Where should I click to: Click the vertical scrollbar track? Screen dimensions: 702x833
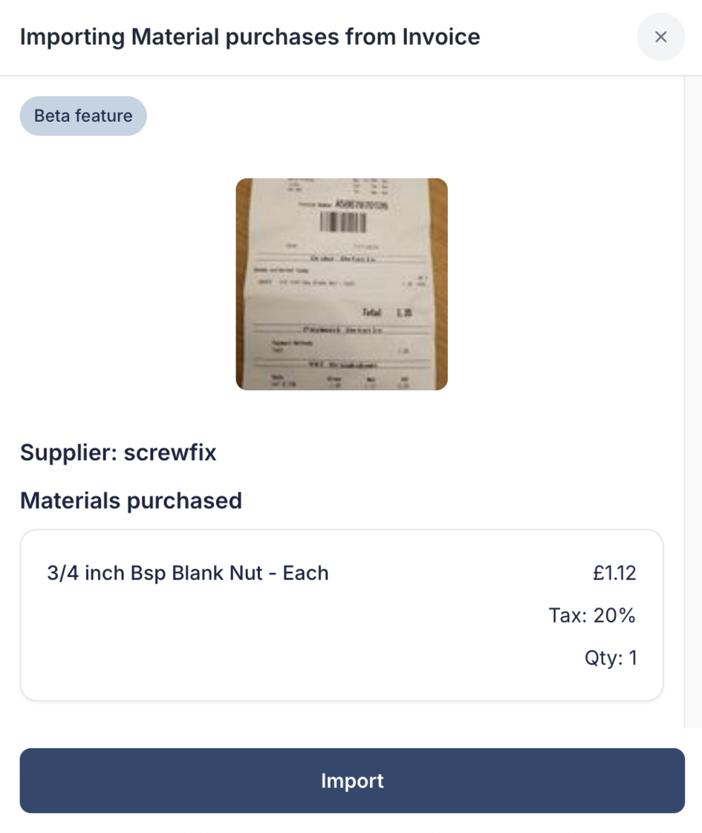[x=692, y=402]
